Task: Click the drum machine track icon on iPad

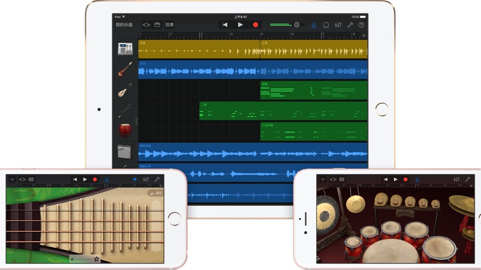Action: pos(125,49)
